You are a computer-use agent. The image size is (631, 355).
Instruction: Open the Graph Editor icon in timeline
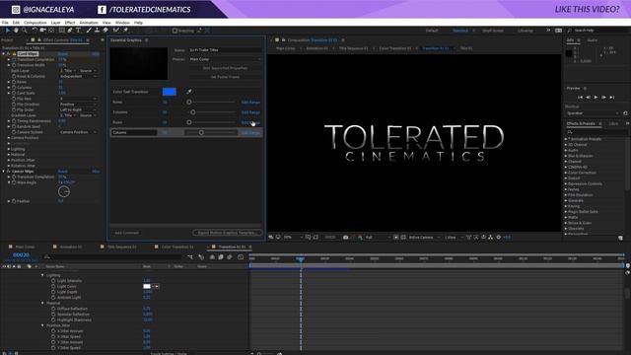pyautogui.click(x=241, y=256)
